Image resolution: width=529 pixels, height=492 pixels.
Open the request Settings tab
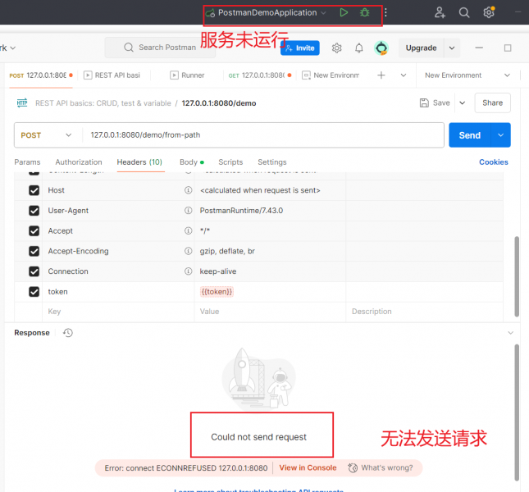point(272,162)
